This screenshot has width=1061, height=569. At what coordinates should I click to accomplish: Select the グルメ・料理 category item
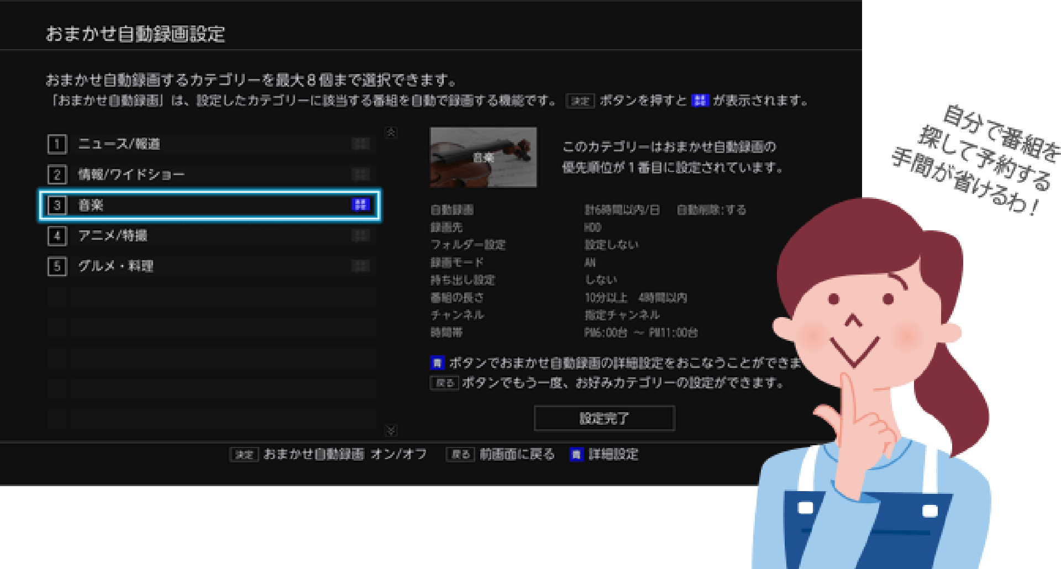[x=115, y=266]
